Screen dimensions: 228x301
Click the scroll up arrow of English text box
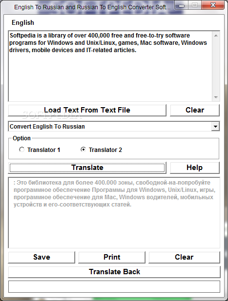point(216,36)
